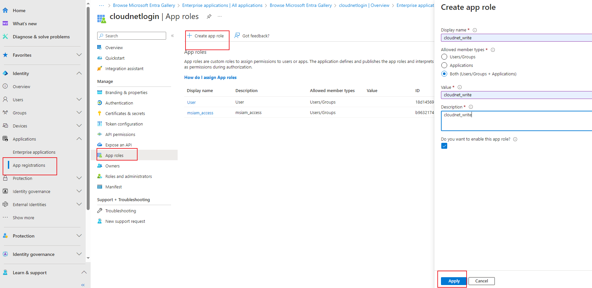Click the Roles and administrators icon

[x=99, y=176]
